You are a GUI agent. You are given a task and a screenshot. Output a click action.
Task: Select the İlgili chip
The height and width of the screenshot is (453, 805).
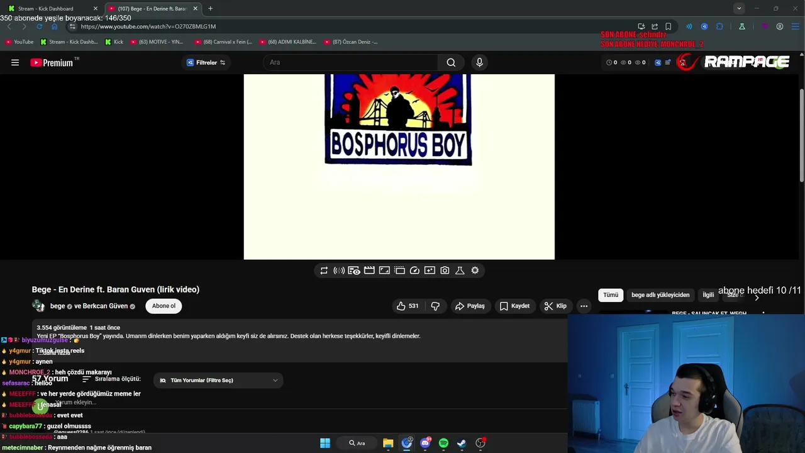708,294
